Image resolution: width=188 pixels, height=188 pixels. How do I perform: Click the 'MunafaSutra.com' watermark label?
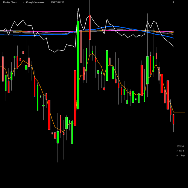point(35,2)
